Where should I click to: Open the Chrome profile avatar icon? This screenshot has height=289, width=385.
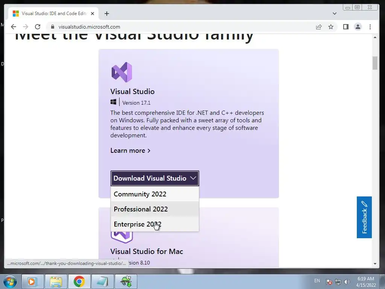[x=358, y=27]
